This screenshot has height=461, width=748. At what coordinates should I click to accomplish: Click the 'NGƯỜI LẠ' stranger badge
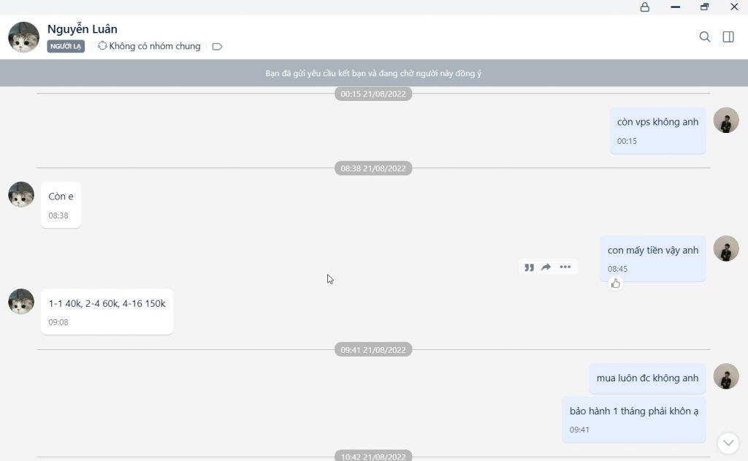coord(66,47)
